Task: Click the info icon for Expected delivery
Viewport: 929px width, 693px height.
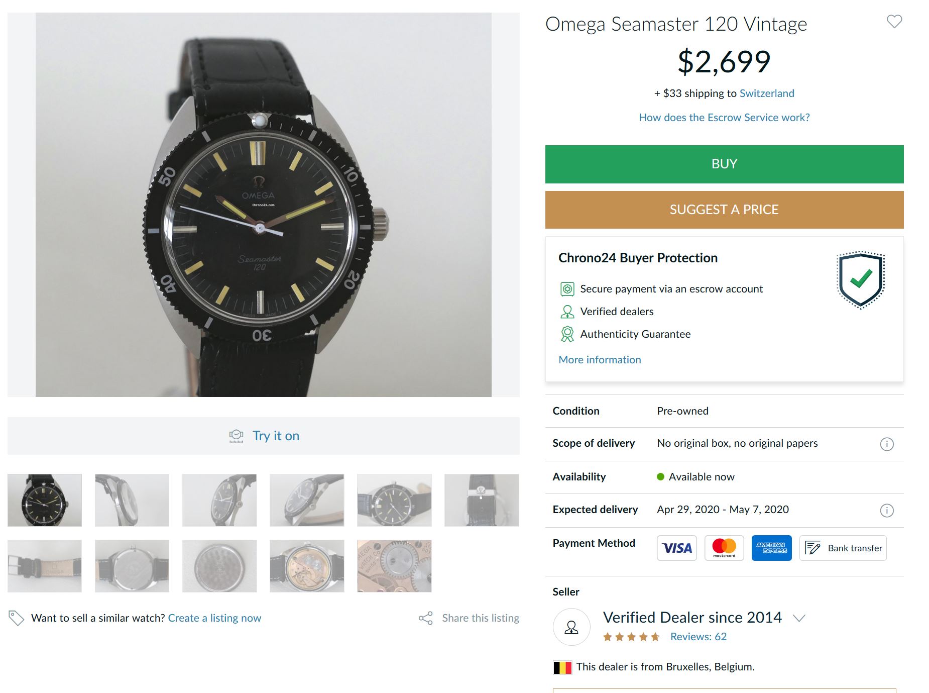Action: tap(887, 511)
